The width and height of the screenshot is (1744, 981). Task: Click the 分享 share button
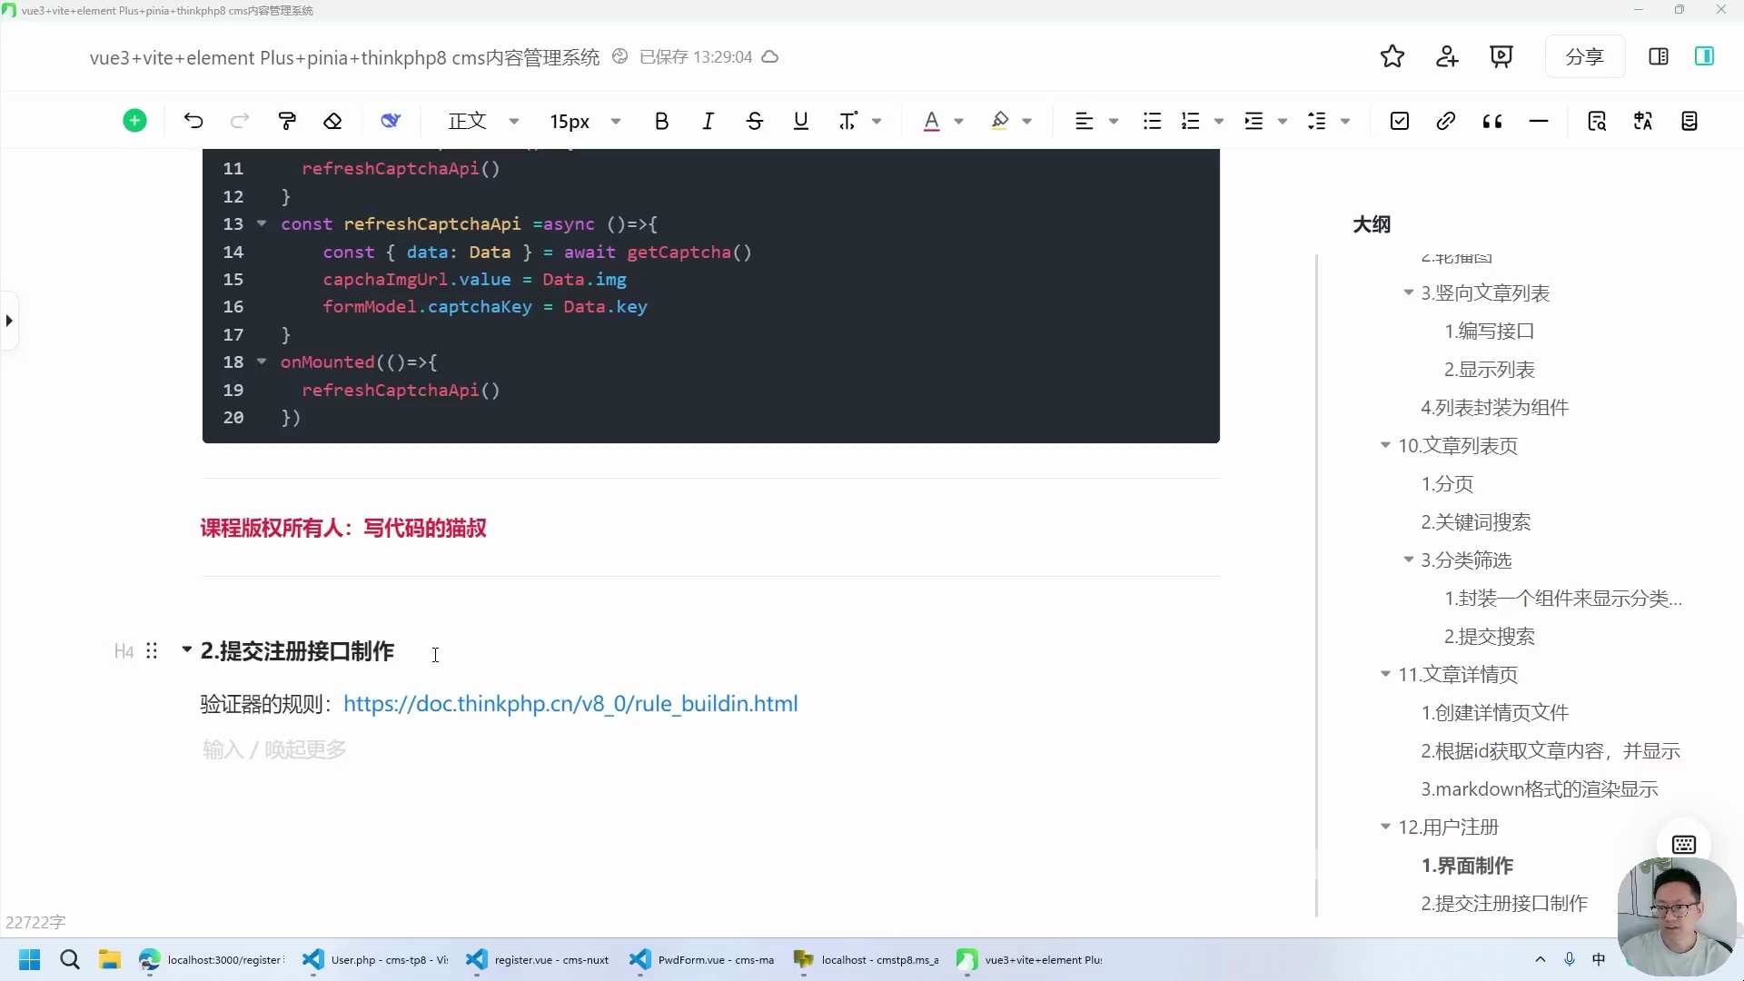point(1585,56)
